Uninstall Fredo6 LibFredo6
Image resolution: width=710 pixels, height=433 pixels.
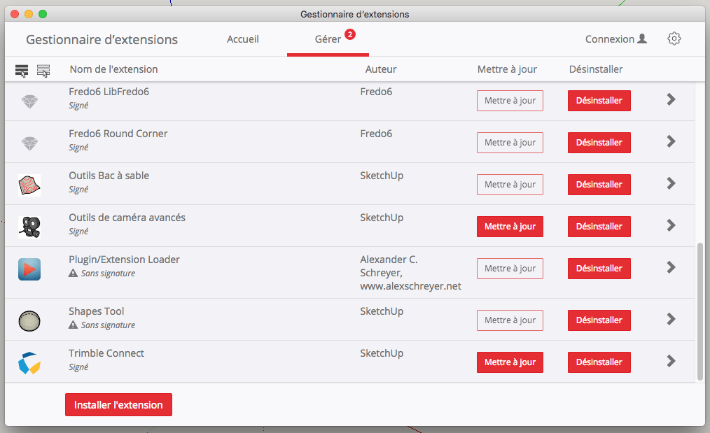[599, 101]
